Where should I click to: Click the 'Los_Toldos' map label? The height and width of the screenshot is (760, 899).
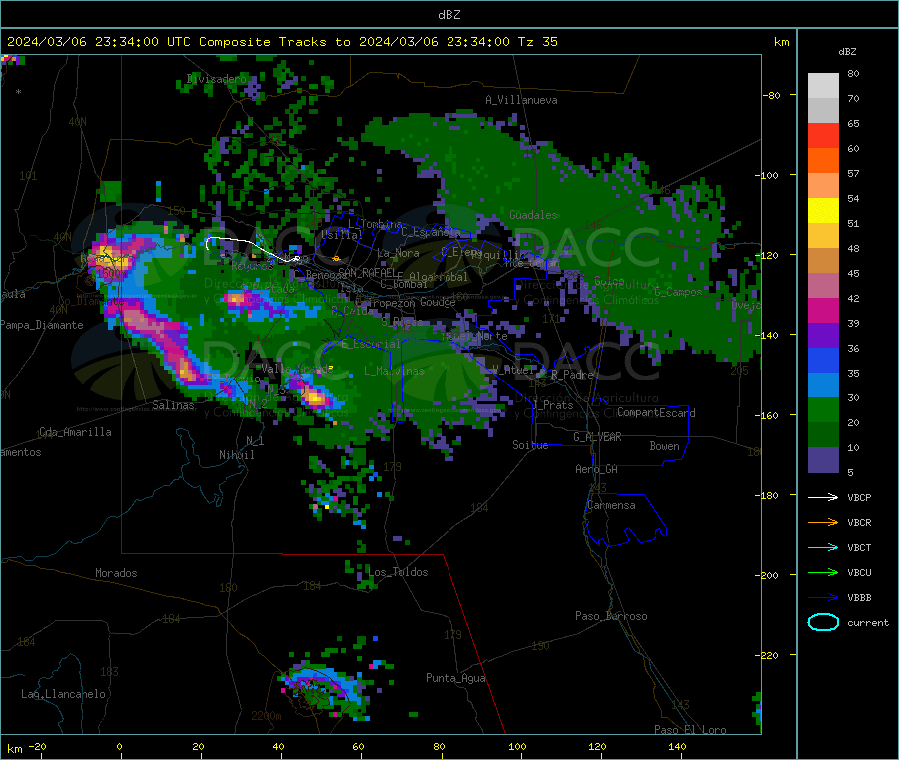click(x=398, y=572)
